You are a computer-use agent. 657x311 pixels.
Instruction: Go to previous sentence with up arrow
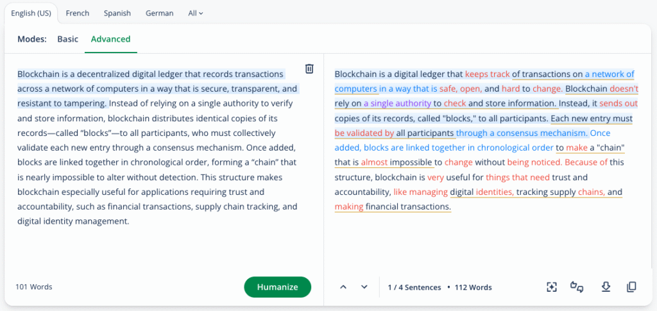tap(343, 287)
